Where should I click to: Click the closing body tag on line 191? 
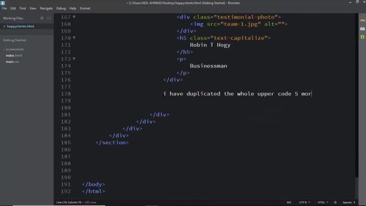pos(93,184)
